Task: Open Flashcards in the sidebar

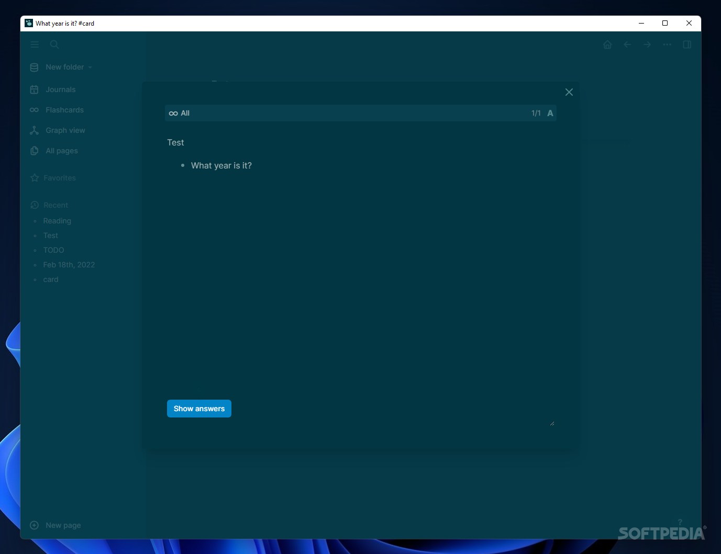Action: [x=64, y=110]
